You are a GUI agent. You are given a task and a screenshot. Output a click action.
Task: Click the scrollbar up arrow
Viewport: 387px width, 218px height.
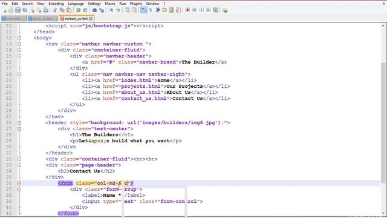[383, 25]
